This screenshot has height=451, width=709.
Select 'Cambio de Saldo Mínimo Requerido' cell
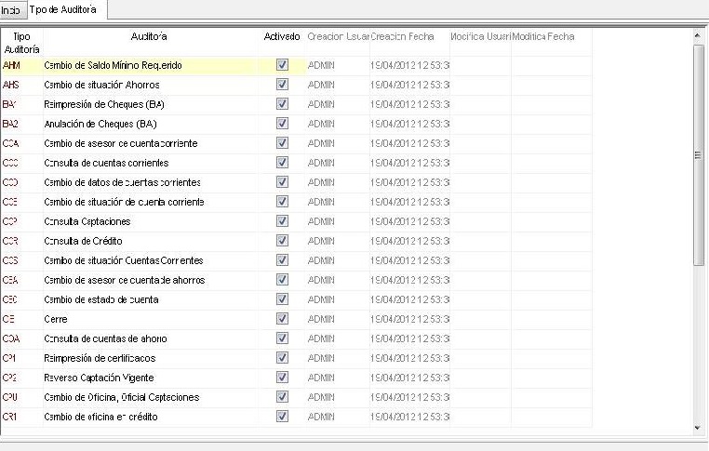151,65
